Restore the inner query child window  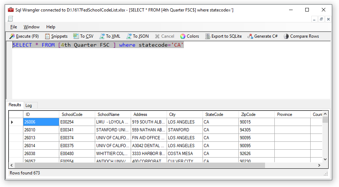[x=321, y=19]
